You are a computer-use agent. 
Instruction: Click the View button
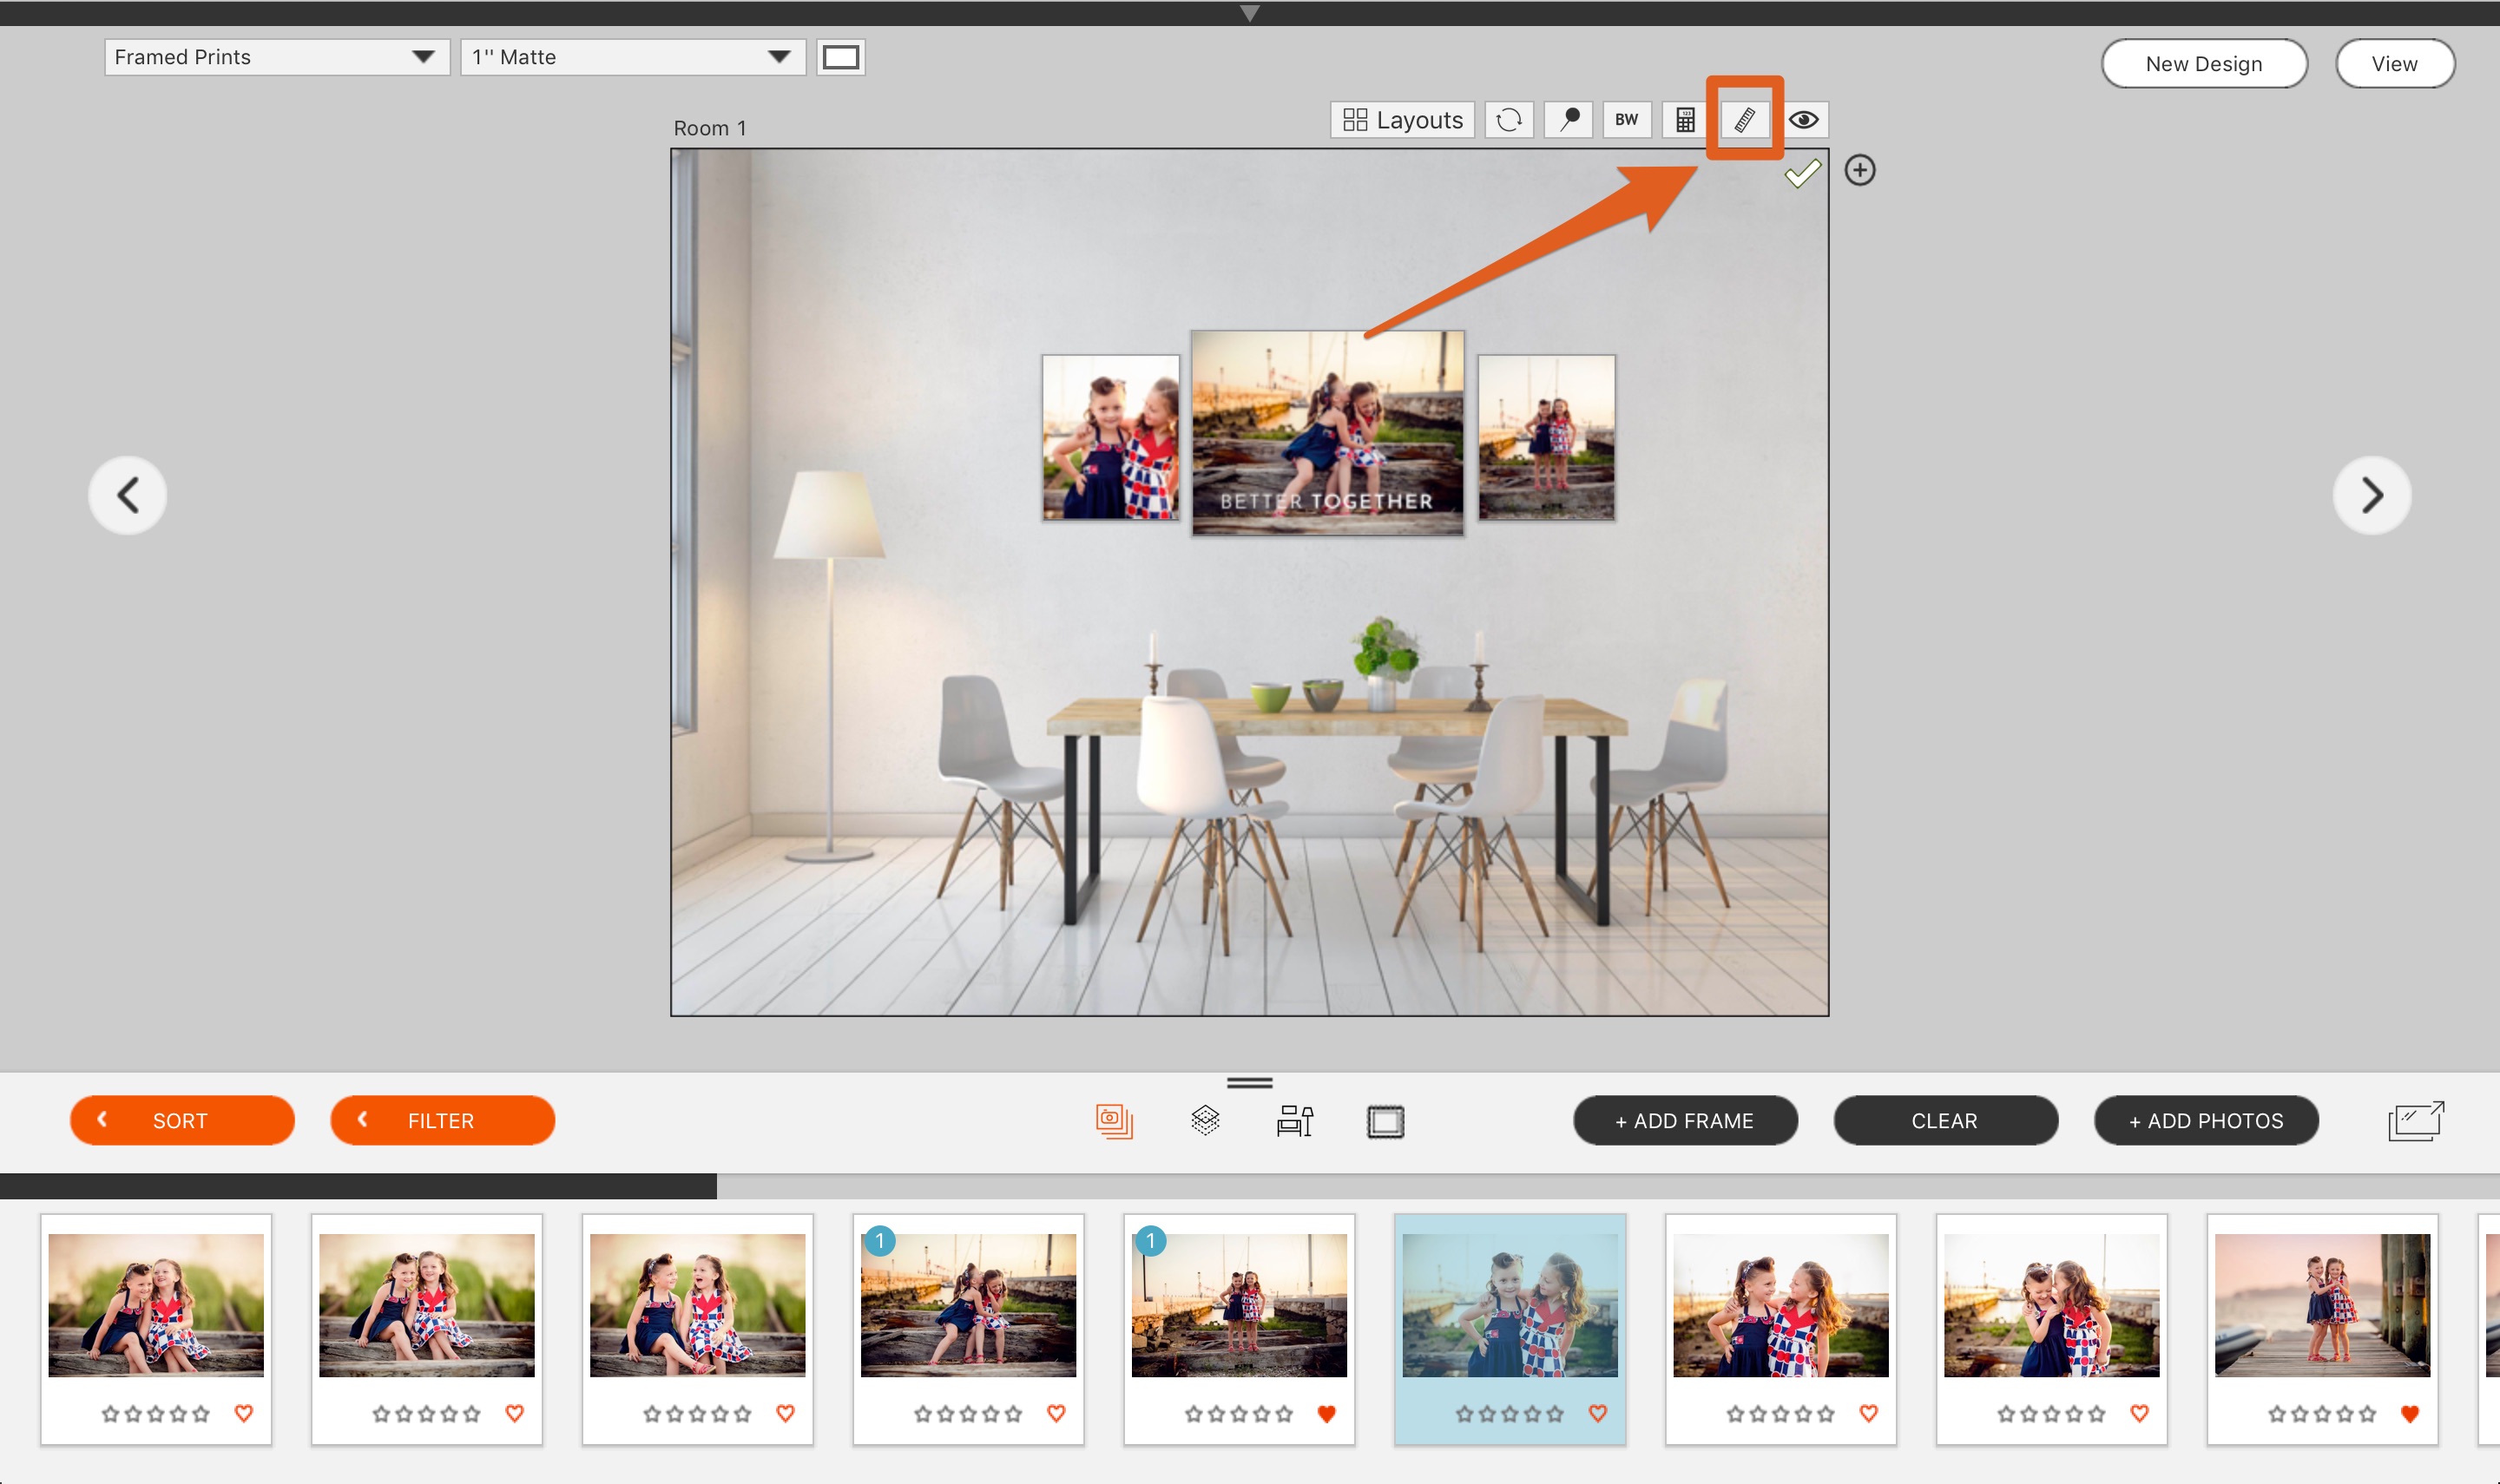pyautogui.click(x=2394, y=64)
